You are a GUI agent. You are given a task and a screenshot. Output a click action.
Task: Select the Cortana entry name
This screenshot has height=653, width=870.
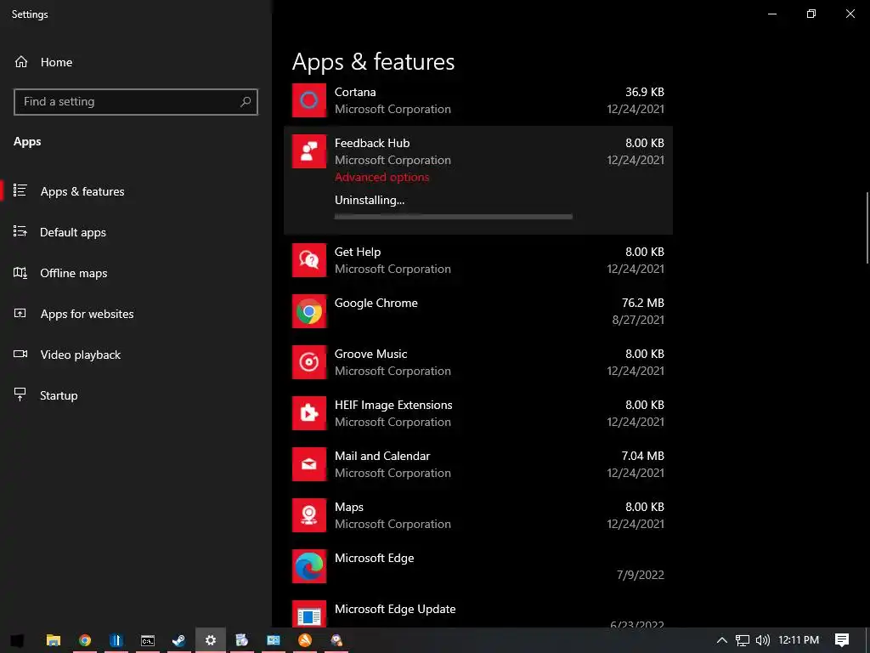[355, 92]
